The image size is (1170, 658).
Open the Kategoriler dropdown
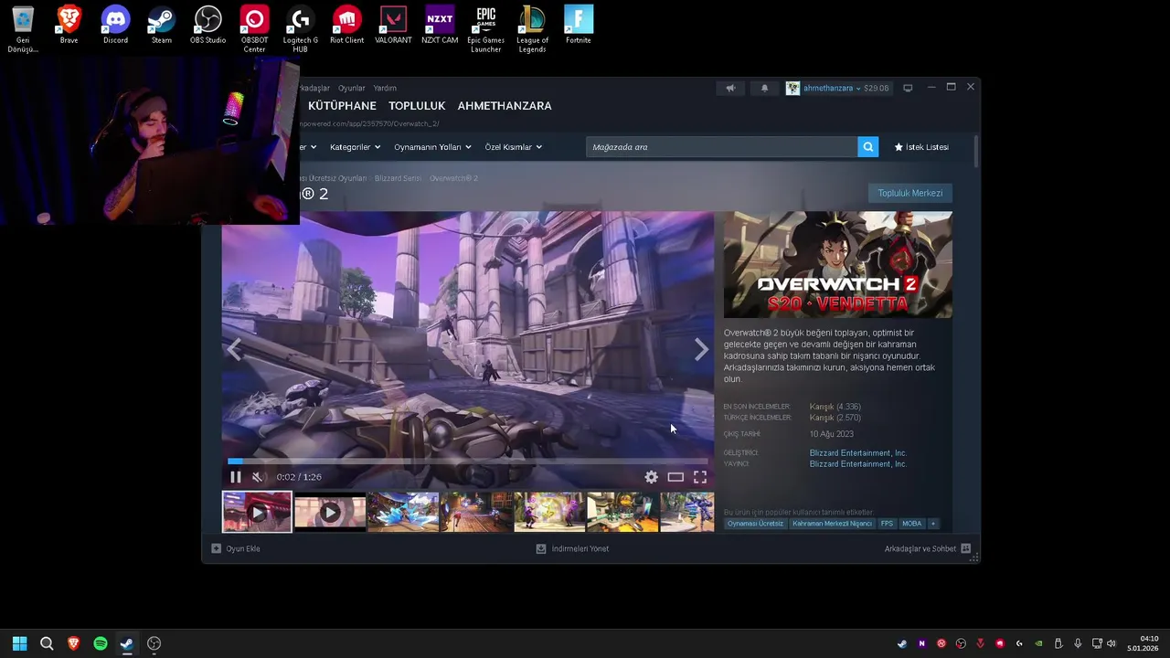355,147
